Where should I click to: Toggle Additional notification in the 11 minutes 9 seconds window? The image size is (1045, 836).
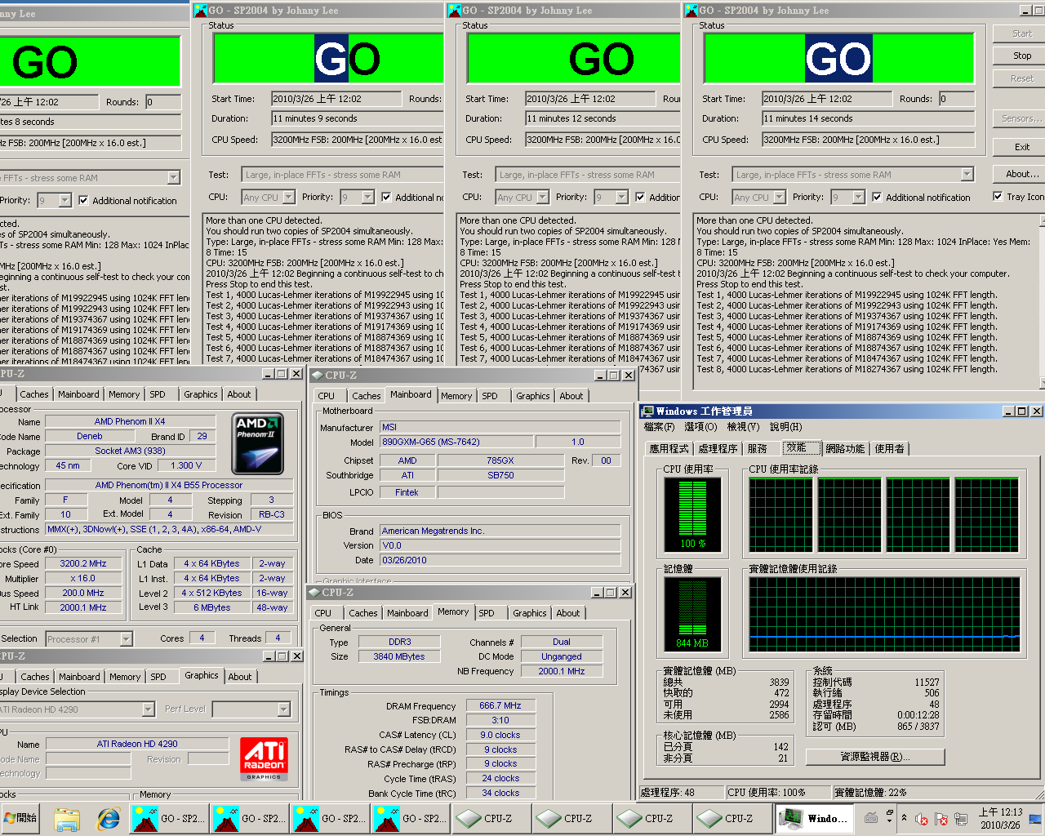tap(386, 197)
